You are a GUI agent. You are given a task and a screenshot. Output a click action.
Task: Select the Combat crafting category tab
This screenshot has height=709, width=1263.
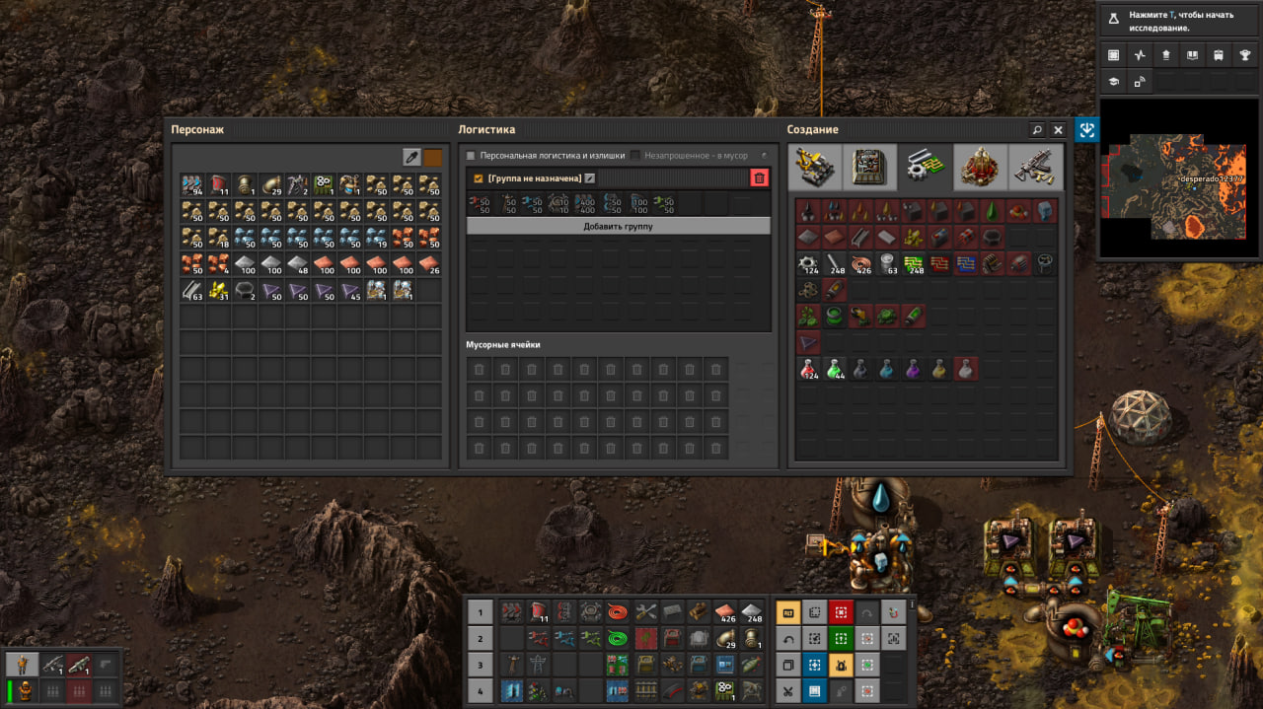pyautogui.click(x=1036, y=167)
